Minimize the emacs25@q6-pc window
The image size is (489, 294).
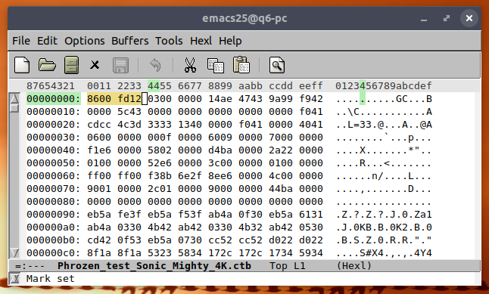coord(423,20)
